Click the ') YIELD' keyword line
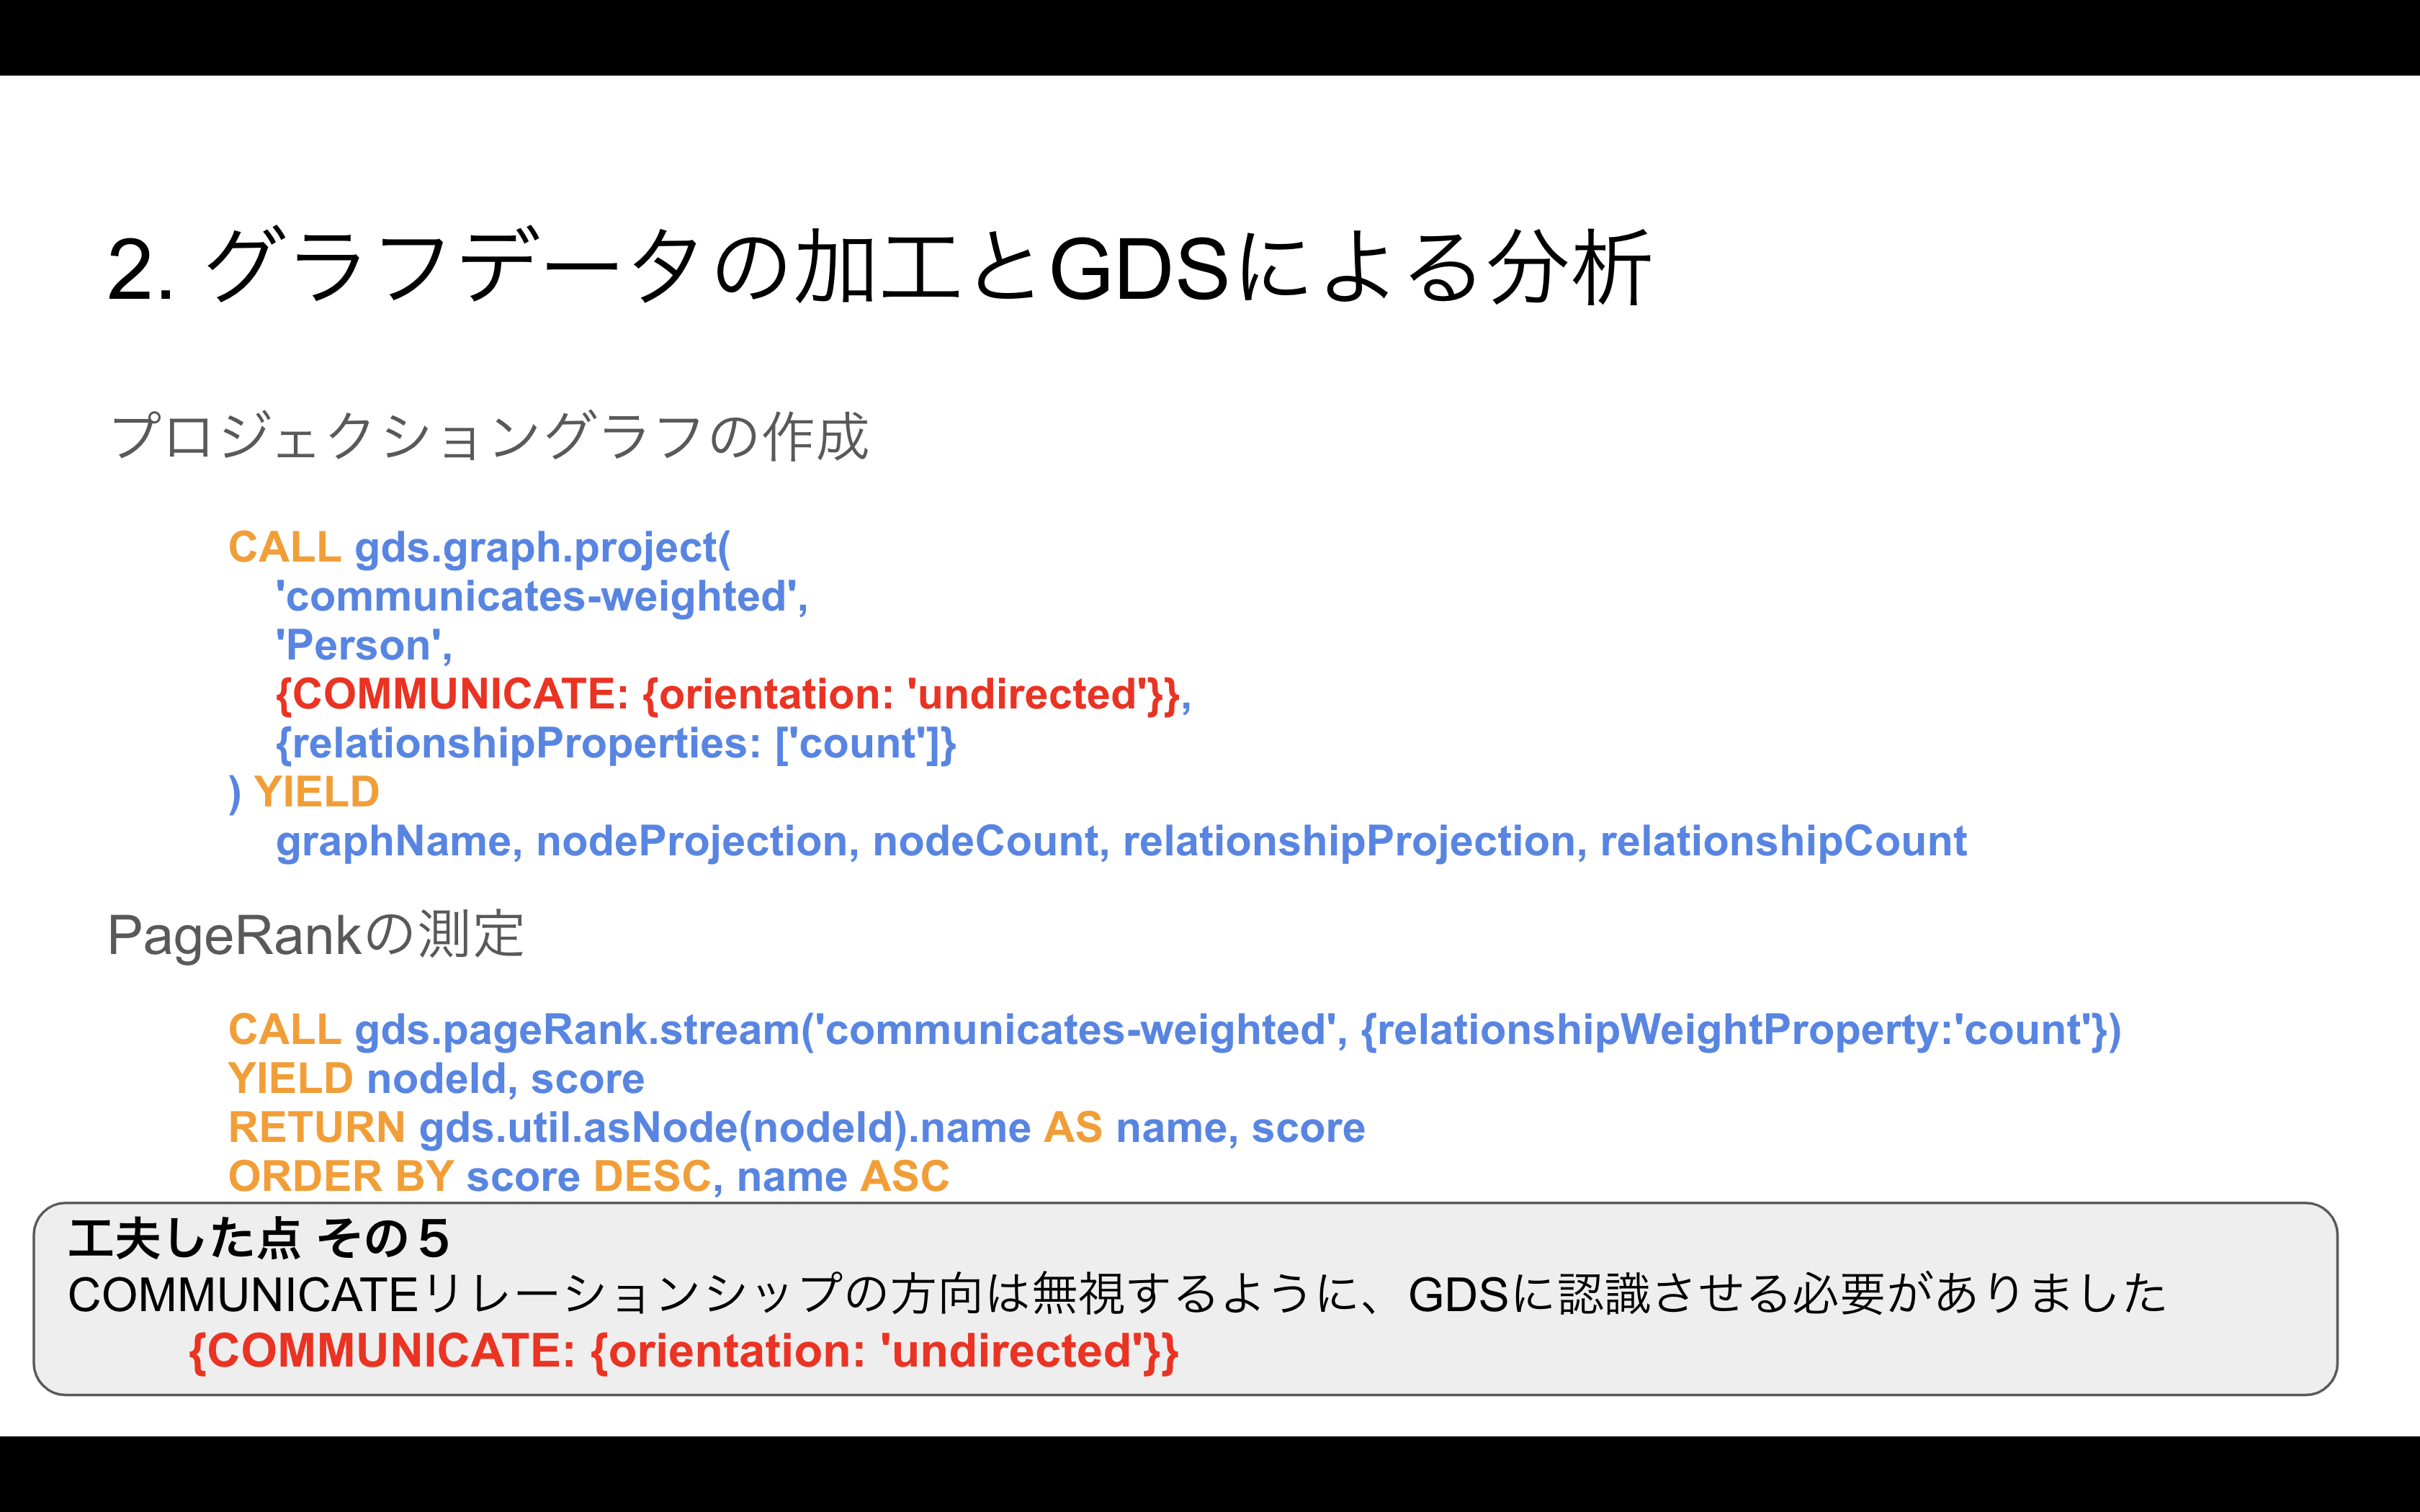 pyautogui.click(x=304, y=793)
